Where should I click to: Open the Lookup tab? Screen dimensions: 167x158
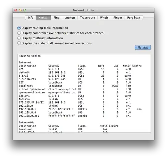point(70,18)
